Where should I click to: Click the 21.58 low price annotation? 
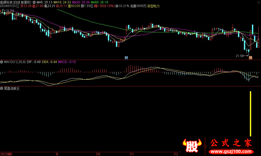click(x=239, y=56)
